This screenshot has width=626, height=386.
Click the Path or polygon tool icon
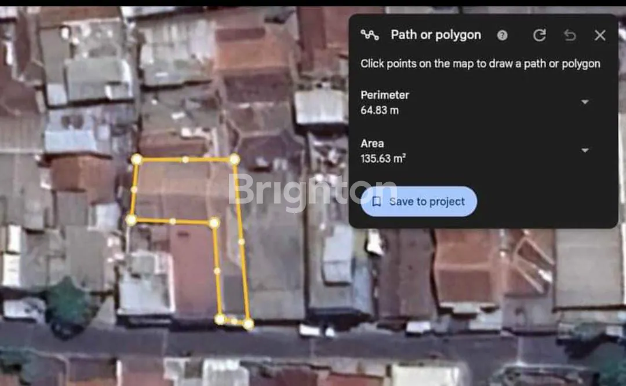coord(369,35)
